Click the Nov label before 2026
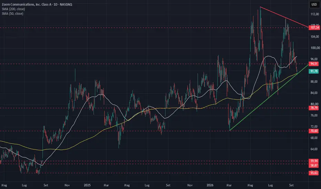 click(x=190, y=185)
